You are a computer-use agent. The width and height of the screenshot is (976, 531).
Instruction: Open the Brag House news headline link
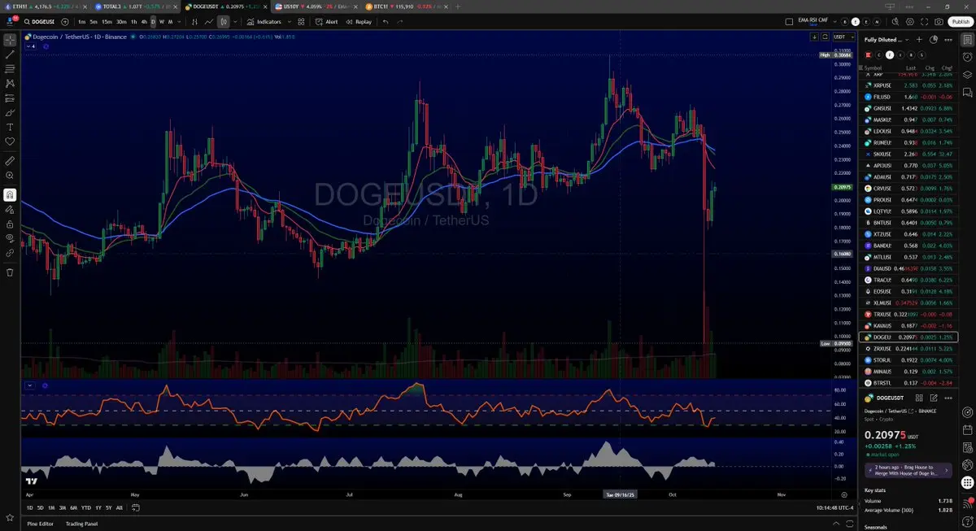pyautogui.click(x=908, y=470)
